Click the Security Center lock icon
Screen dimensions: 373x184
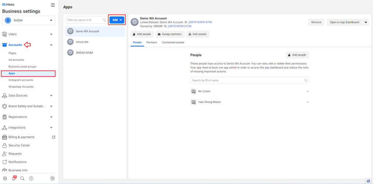pos(4,145)
